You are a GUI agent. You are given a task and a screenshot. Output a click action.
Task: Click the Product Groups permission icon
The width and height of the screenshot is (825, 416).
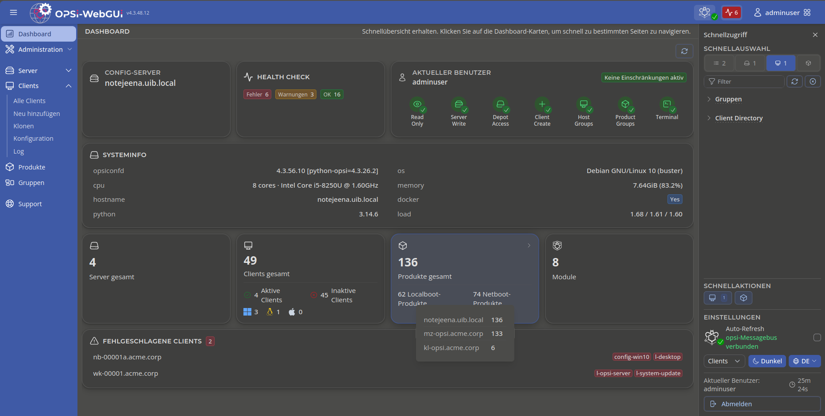coord(625,104)
